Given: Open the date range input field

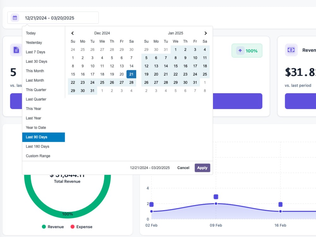Looking at the screenshot, I should tap(53, 18).
